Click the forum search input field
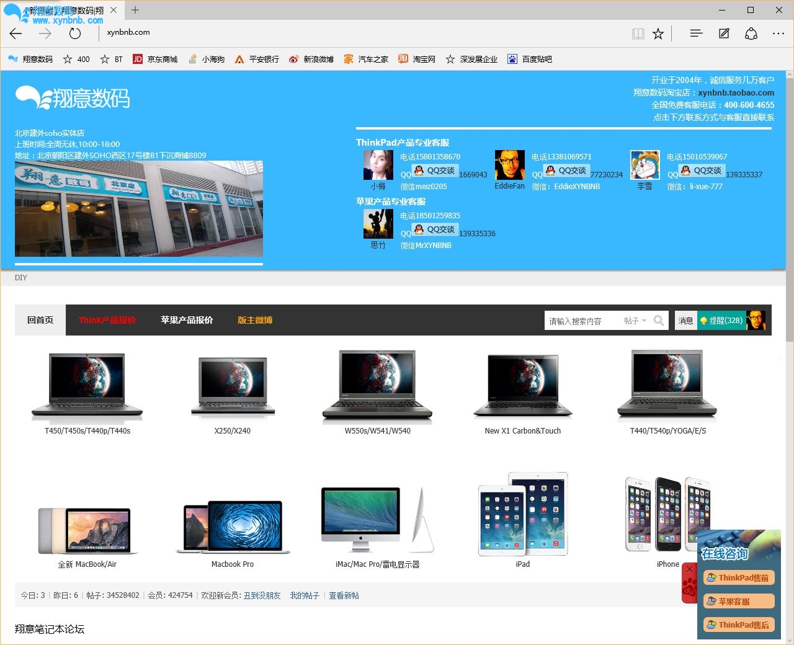The image size is (794, 645). (x=583, y=321)
